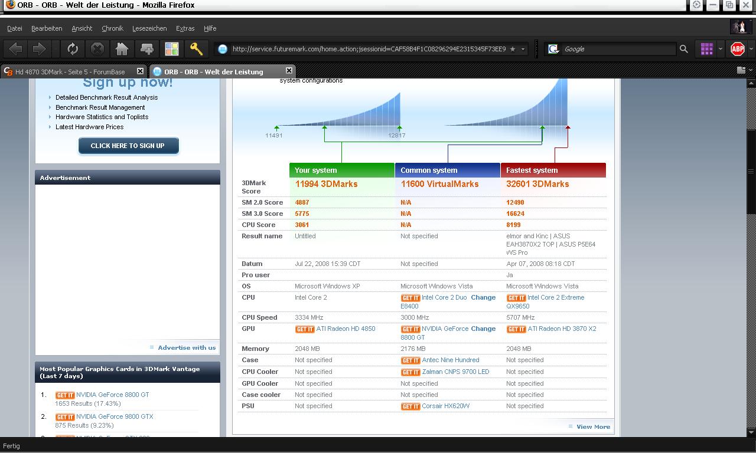Click GET IT badge for Antec Nine Hundred
The height and width of the screenshot is (453, 756).
410,360
